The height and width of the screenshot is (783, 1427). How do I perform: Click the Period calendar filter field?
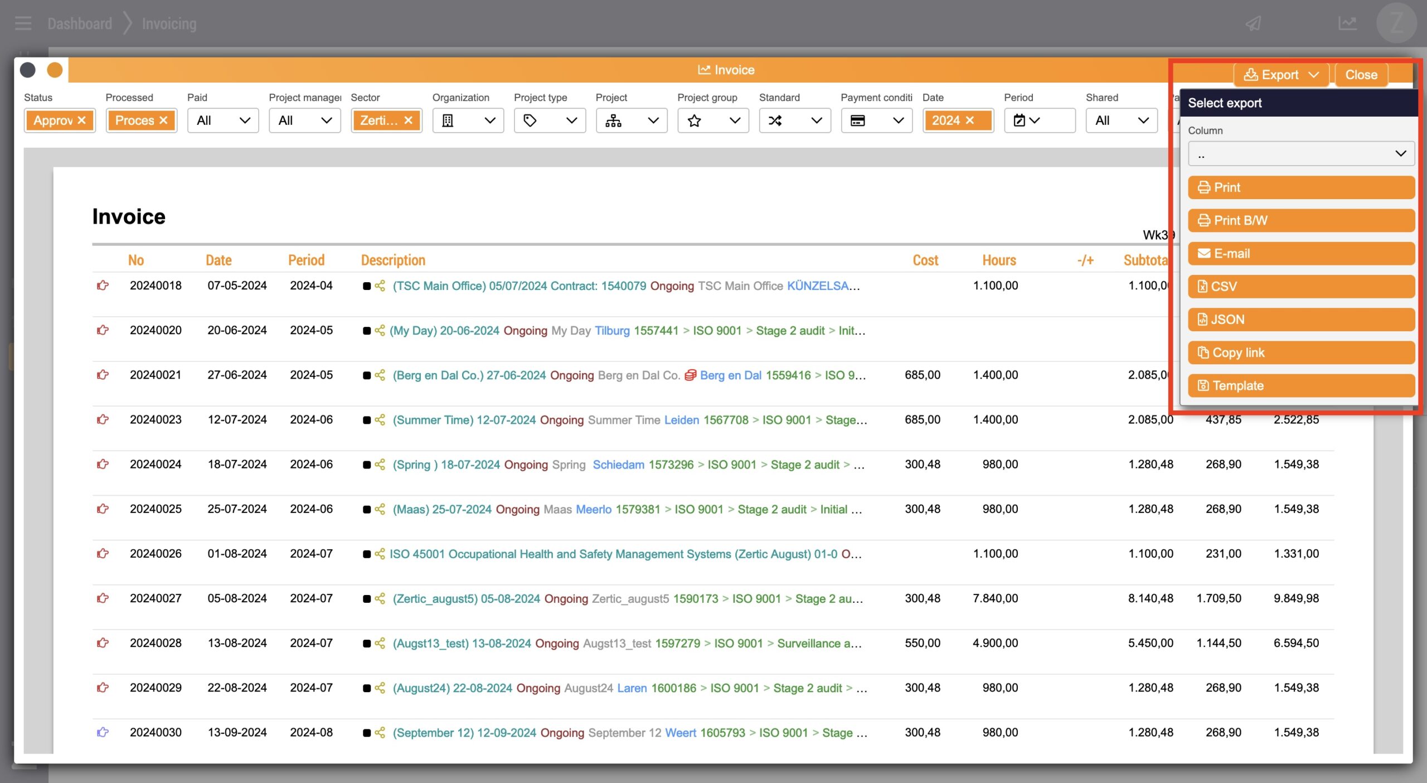coord(1039,120)
